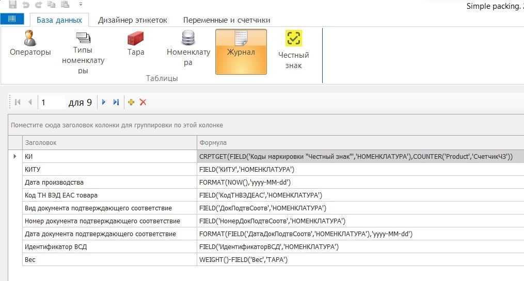Viewport: 524px width, 281px height.
Task: Add new record with plus icon
Action: pyautogui.click(x=131, y=102)
